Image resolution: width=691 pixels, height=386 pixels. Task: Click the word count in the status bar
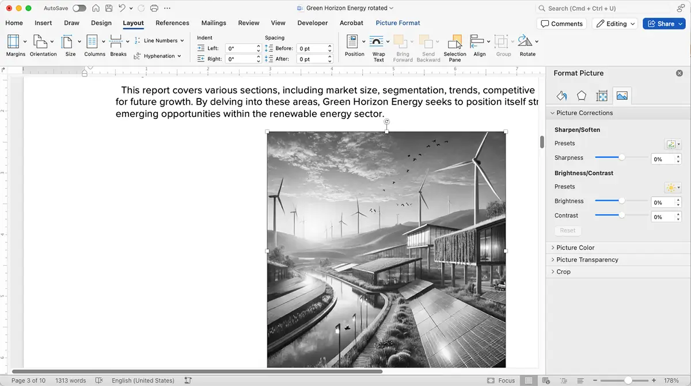[70, 380]
